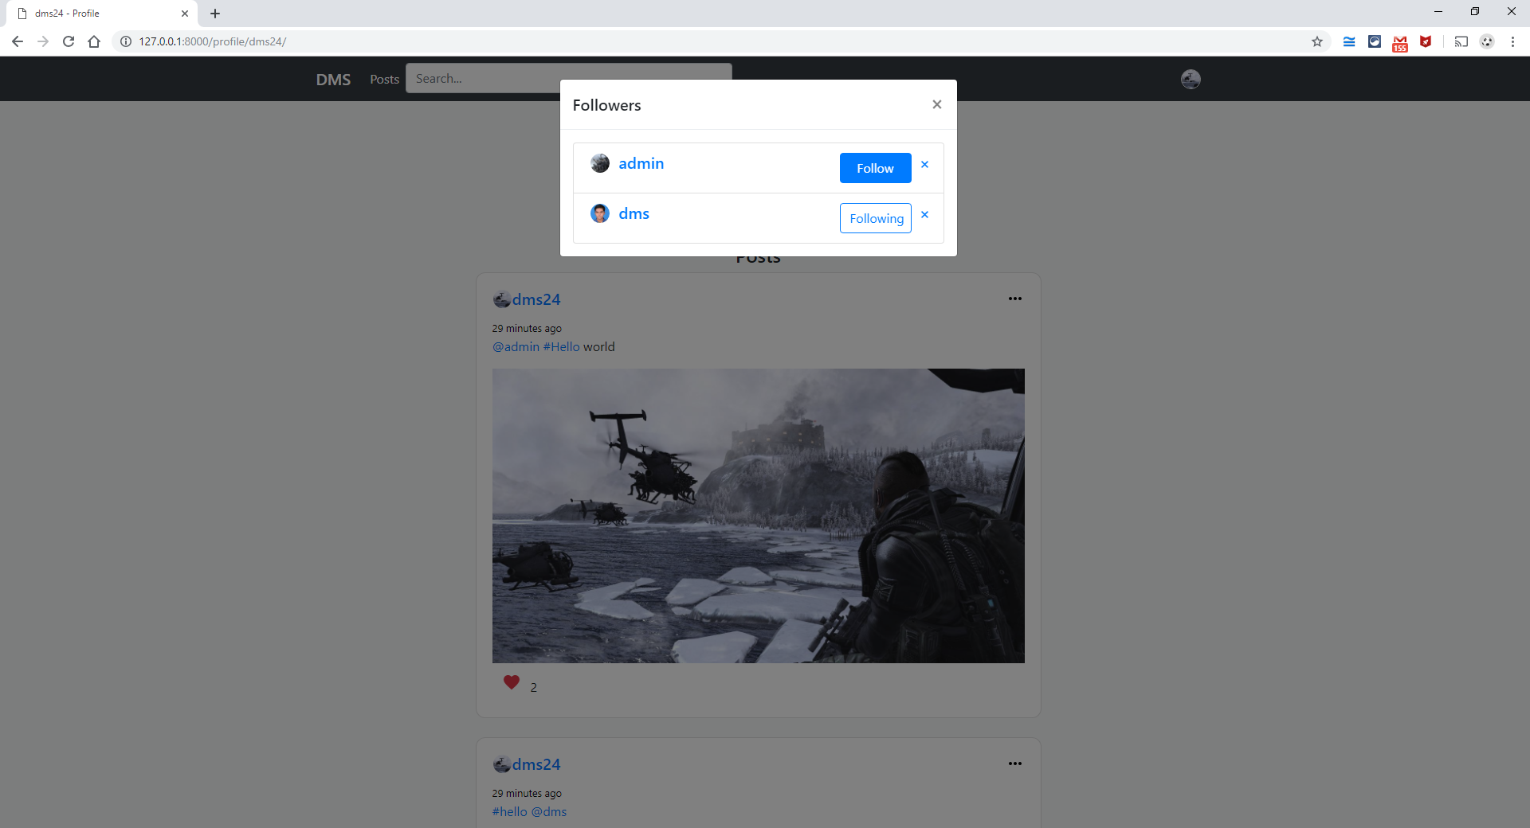Select the dms24 - Profile tab
1530x828 pixels.
103,14
